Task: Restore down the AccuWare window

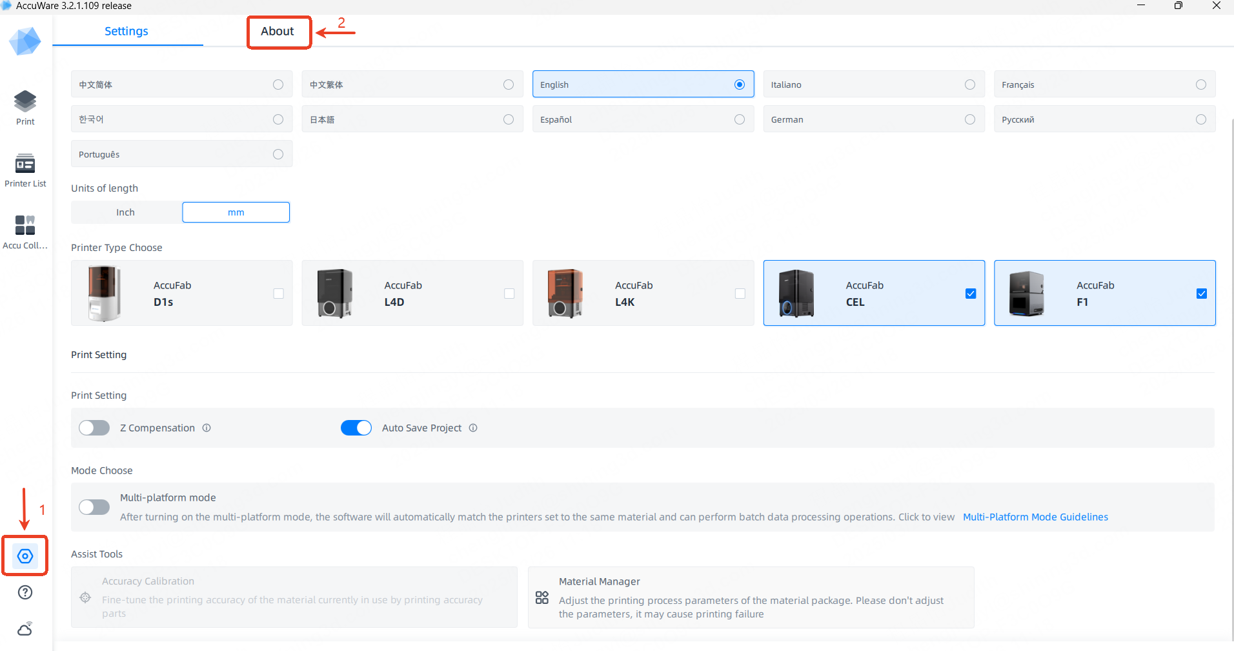Action: coord(1178,6)
